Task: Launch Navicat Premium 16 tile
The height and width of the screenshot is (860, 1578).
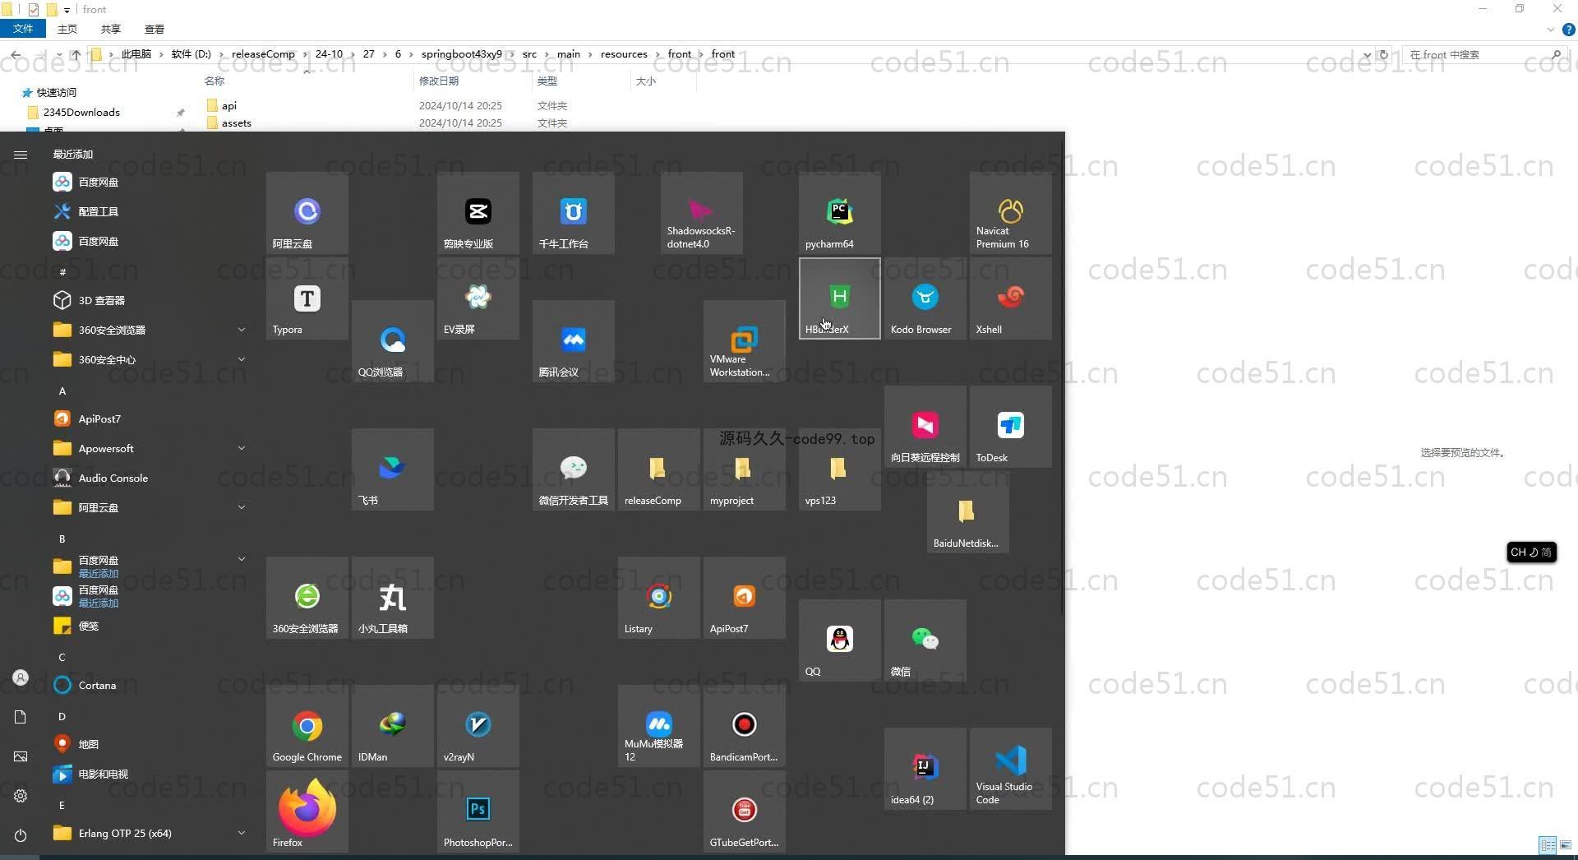Action: [1010, 213]
